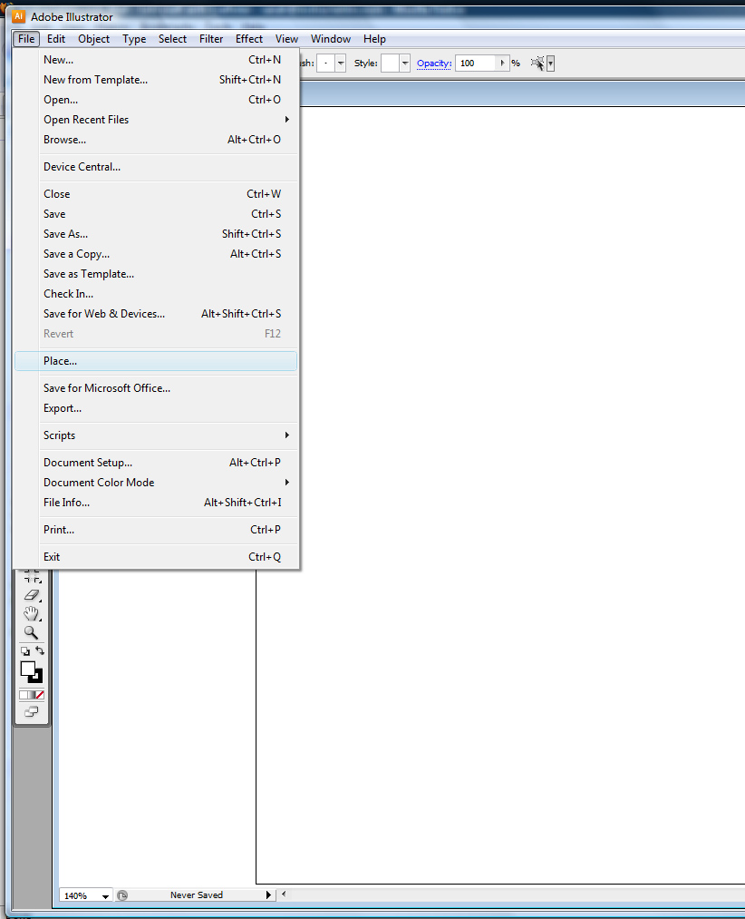This screenshot has height=919, width=745.
Task: Choose New... from the File menu
Action: [156, 60]
